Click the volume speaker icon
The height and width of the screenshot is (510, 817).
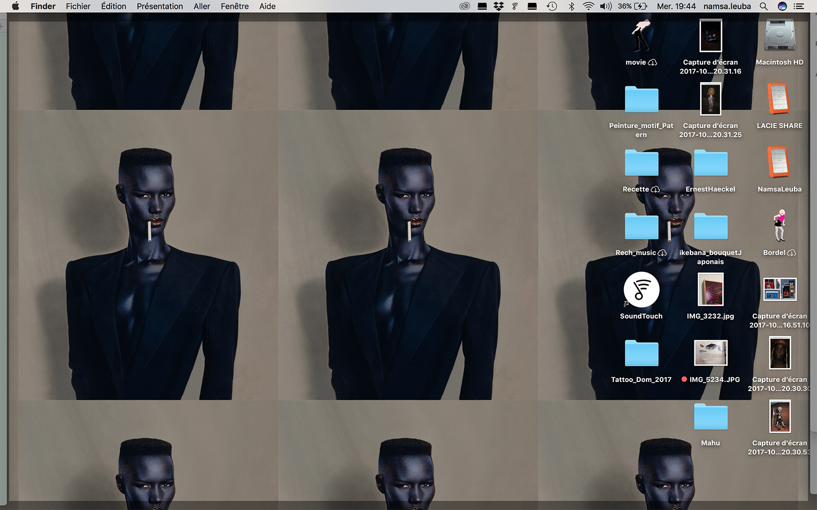[x=606, y=6]
